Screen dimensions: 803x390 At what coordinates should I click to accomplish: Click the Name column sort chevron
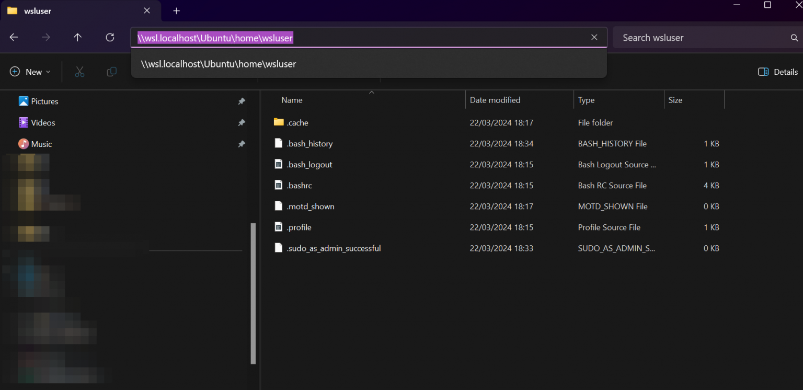pyautogui.click(x=371, y=92)
